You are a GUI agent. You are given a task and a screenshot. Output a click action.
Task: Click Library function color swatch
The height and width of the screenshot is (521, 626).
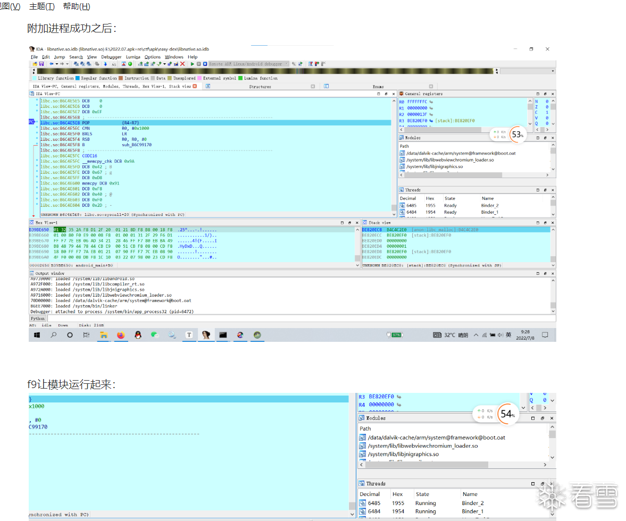pyautogui.click(x=35, y=78)
